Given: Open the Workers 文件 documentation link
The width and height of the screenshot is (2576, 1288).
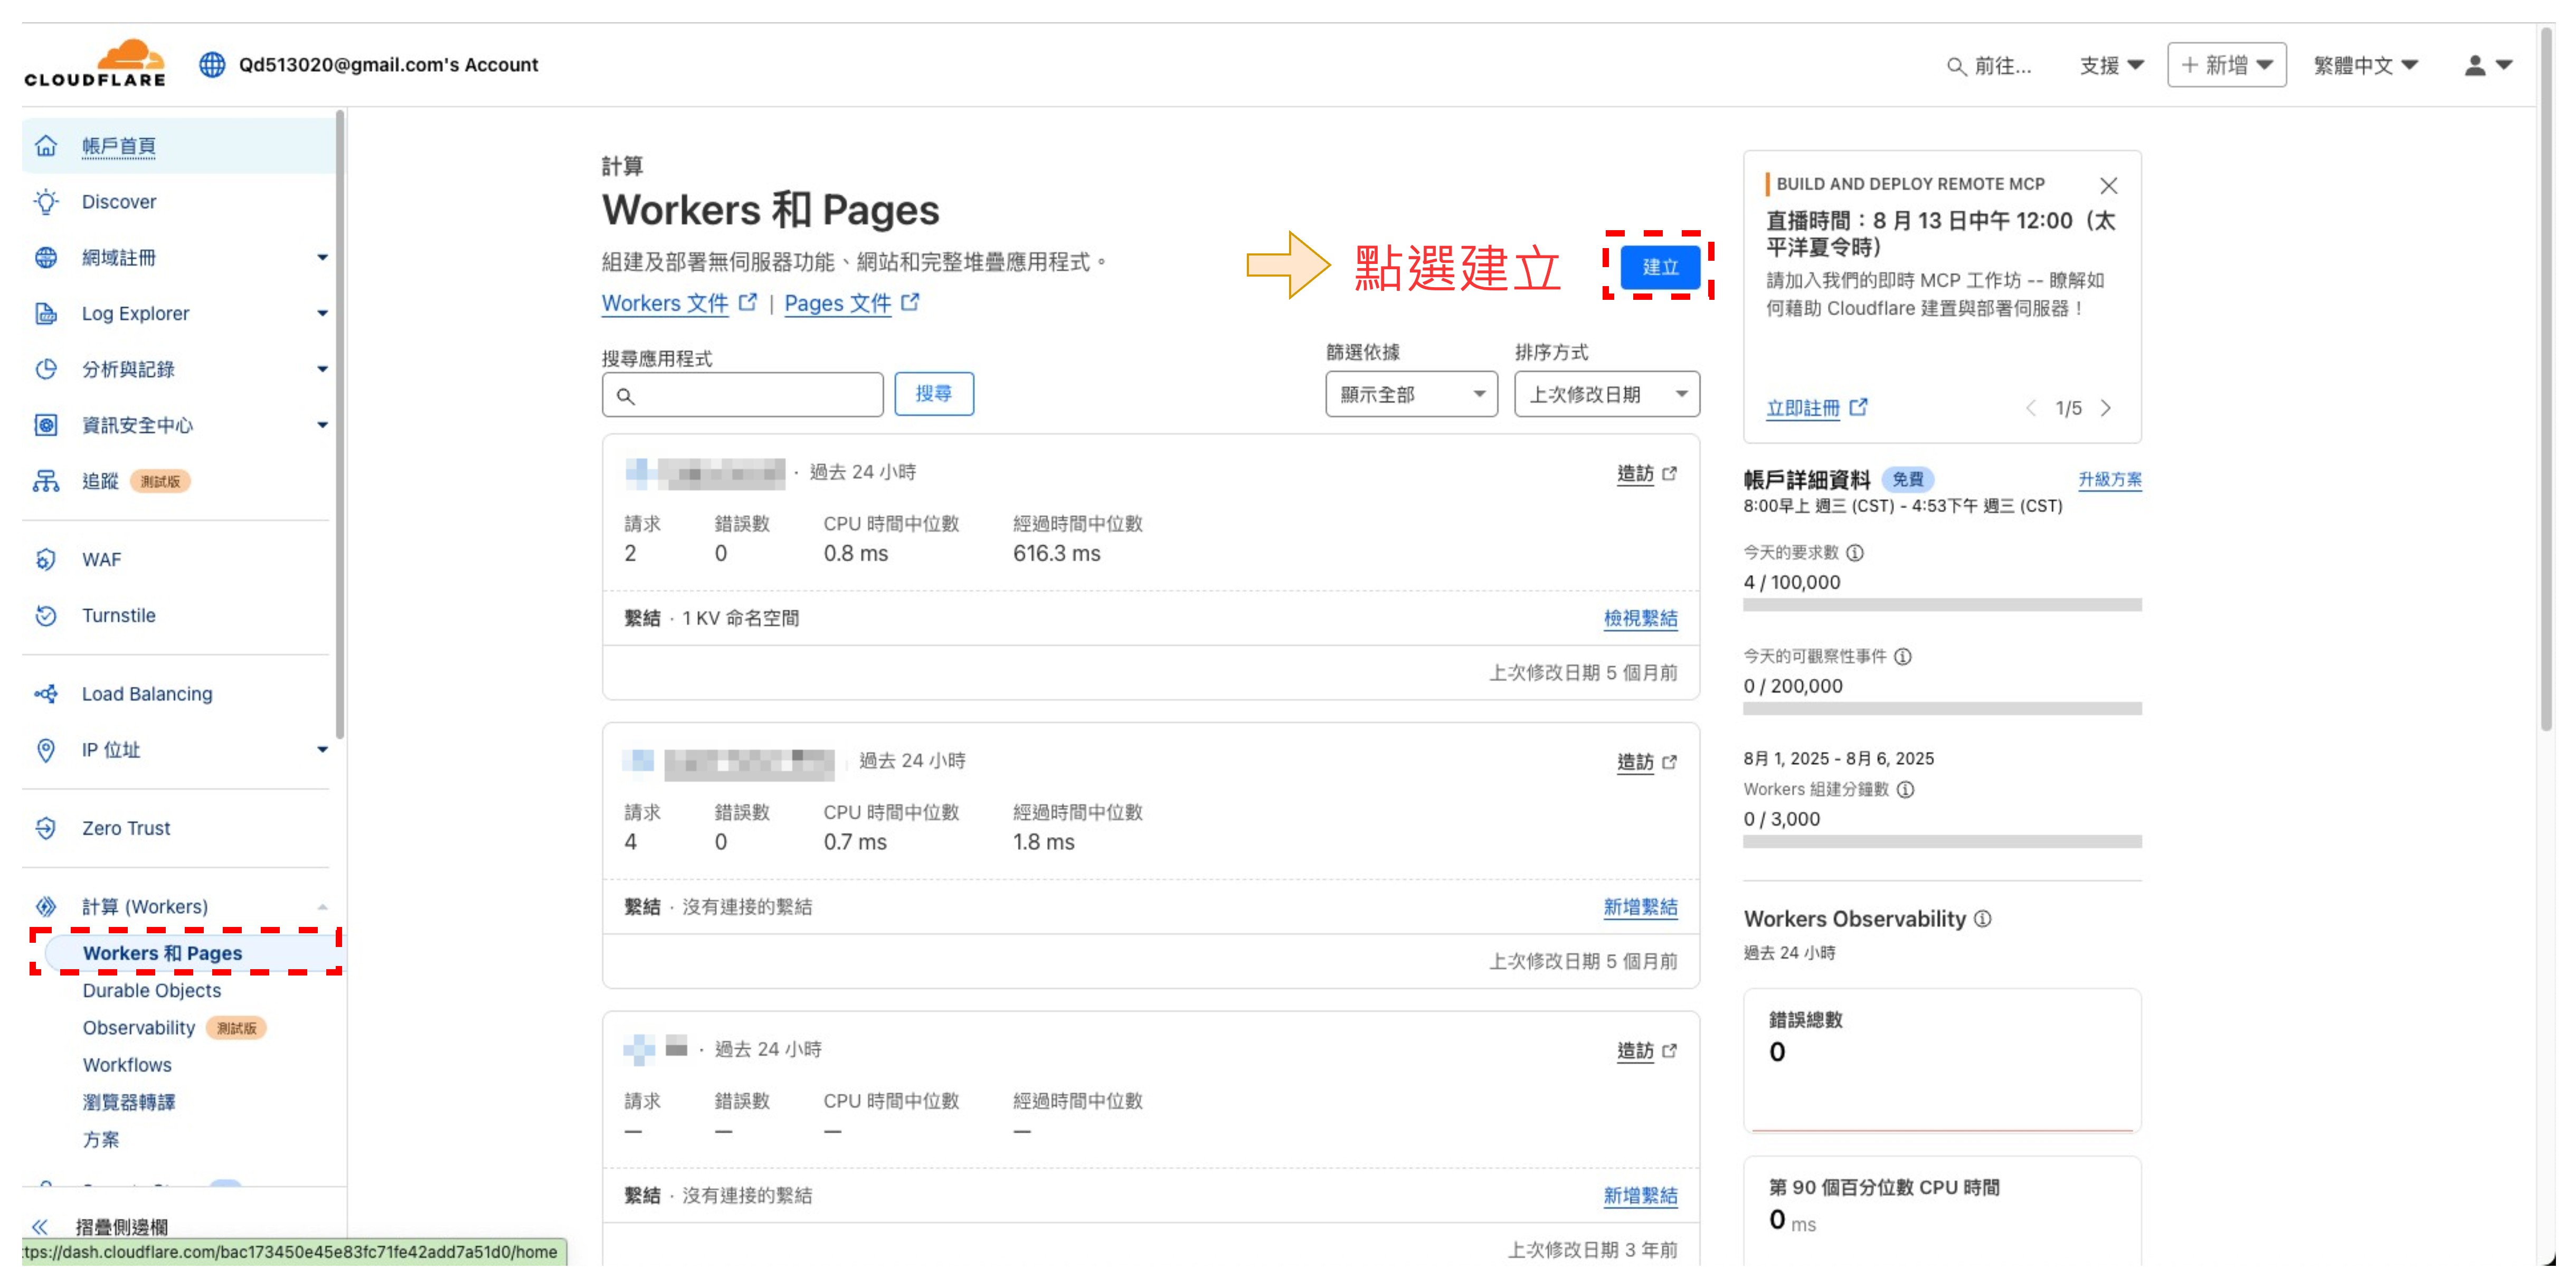Looking at the screenshot, I should (665, 304).
